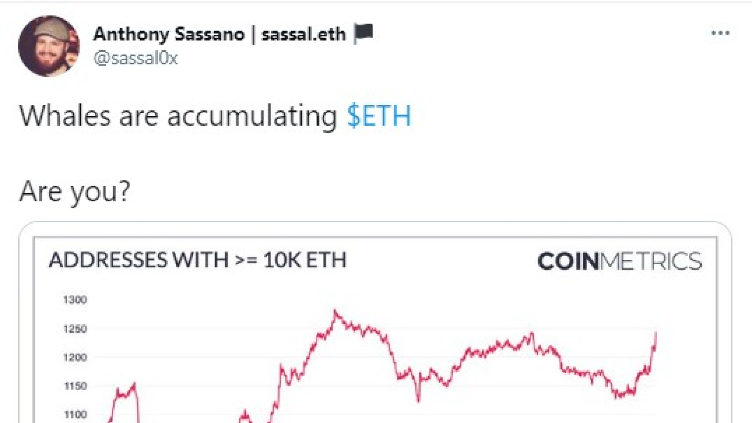Click the 1200 y-axis label
Viewport: 752px width, 423px height.
click(x=75, y=357)
